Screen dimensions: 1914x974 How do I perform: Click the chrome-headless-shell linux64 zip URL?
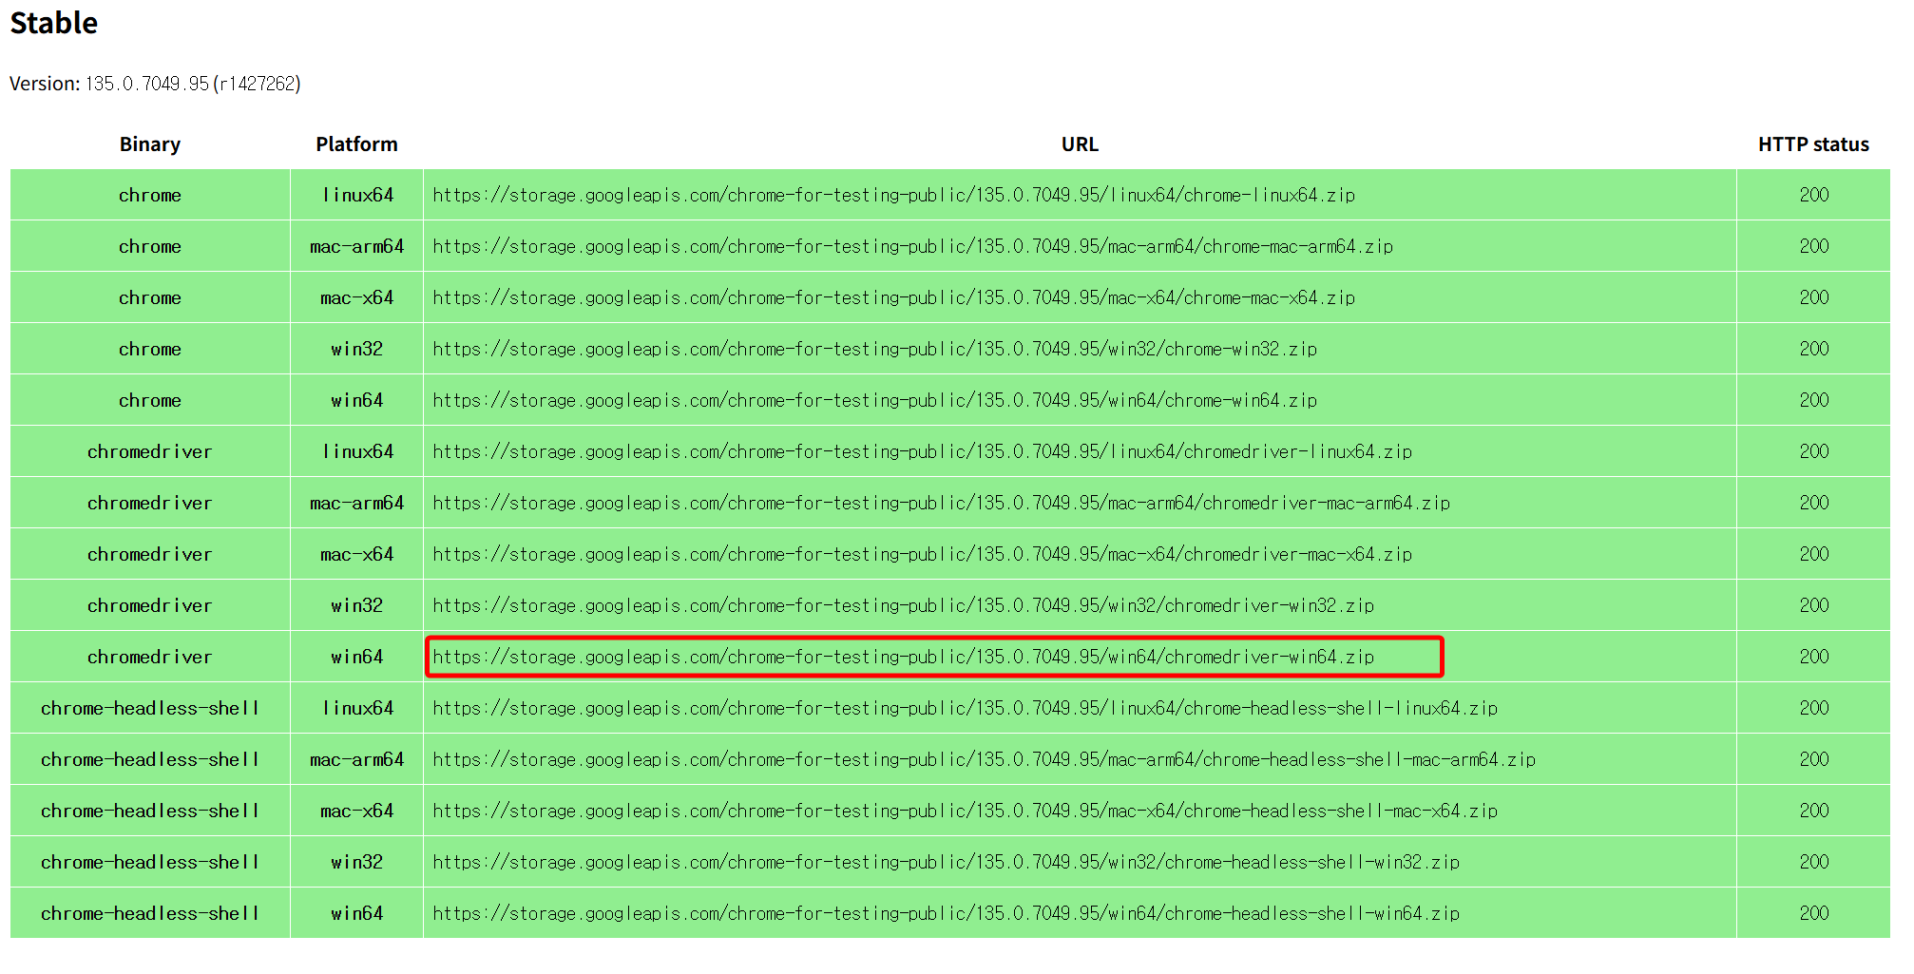coord(965,708)
